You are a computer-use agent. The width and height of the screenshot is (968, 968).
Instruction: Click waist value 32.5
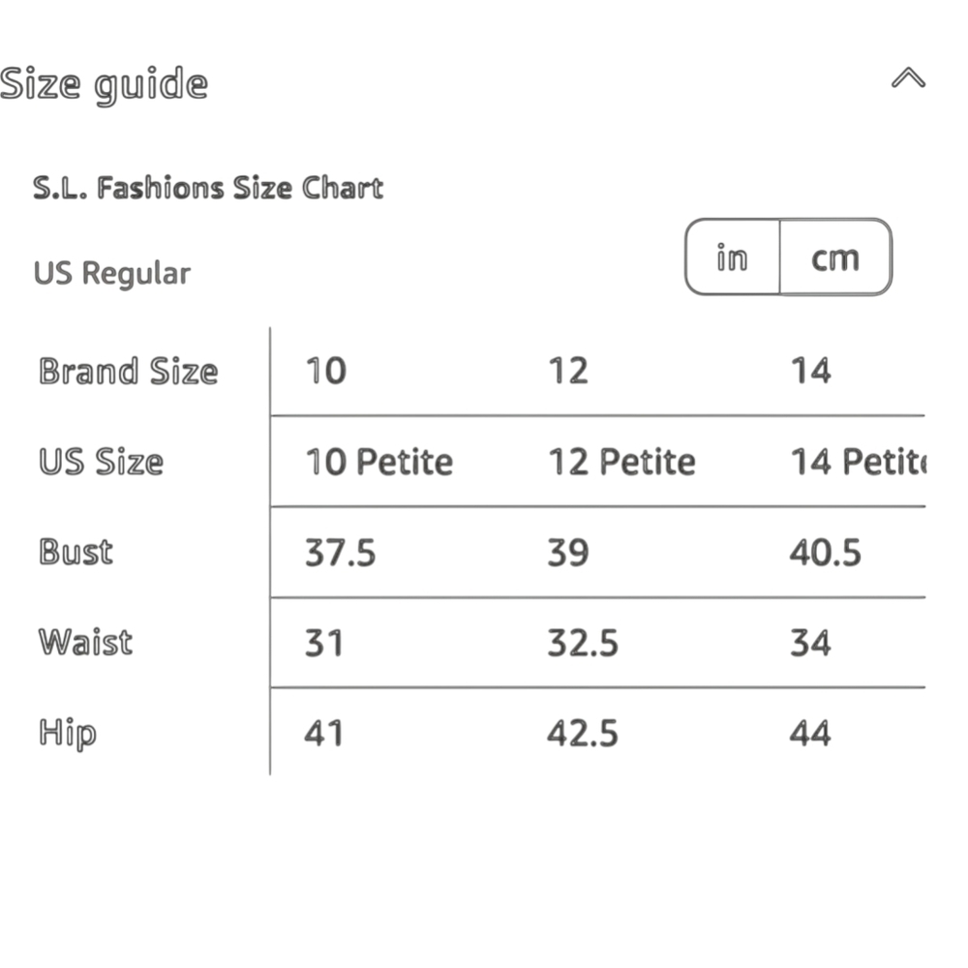click(x=583, y=643)
